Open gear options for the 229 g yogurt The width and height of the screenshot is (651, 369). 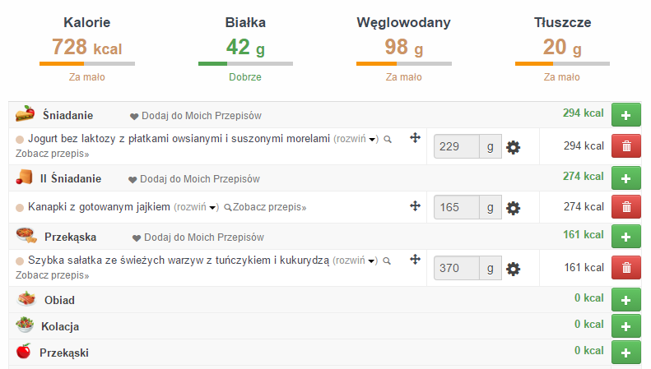click(x=514, y=147)
